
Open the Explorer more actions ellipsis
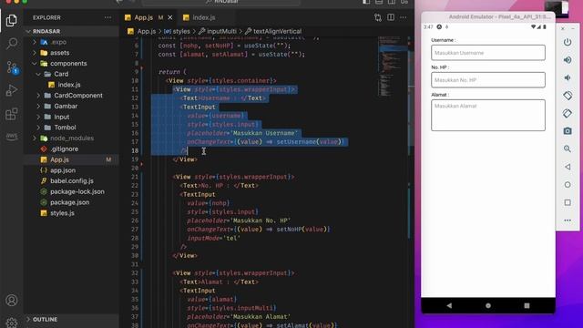tap(107, 17)
